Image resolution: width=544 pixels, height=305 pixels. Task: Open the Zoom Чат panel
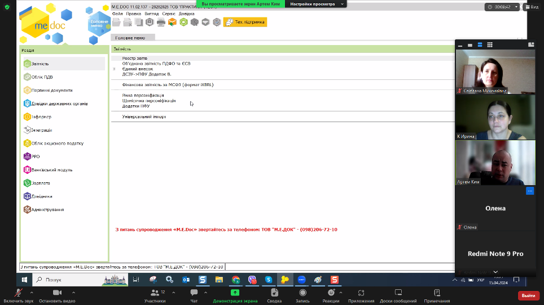tap(194, 296)
